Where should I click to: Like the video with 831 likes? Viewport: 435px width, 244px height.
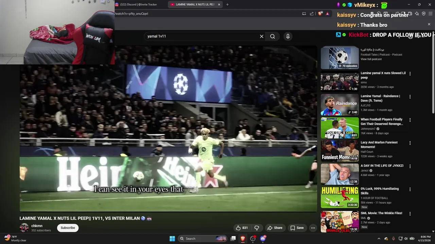click(x=242, y=228)
